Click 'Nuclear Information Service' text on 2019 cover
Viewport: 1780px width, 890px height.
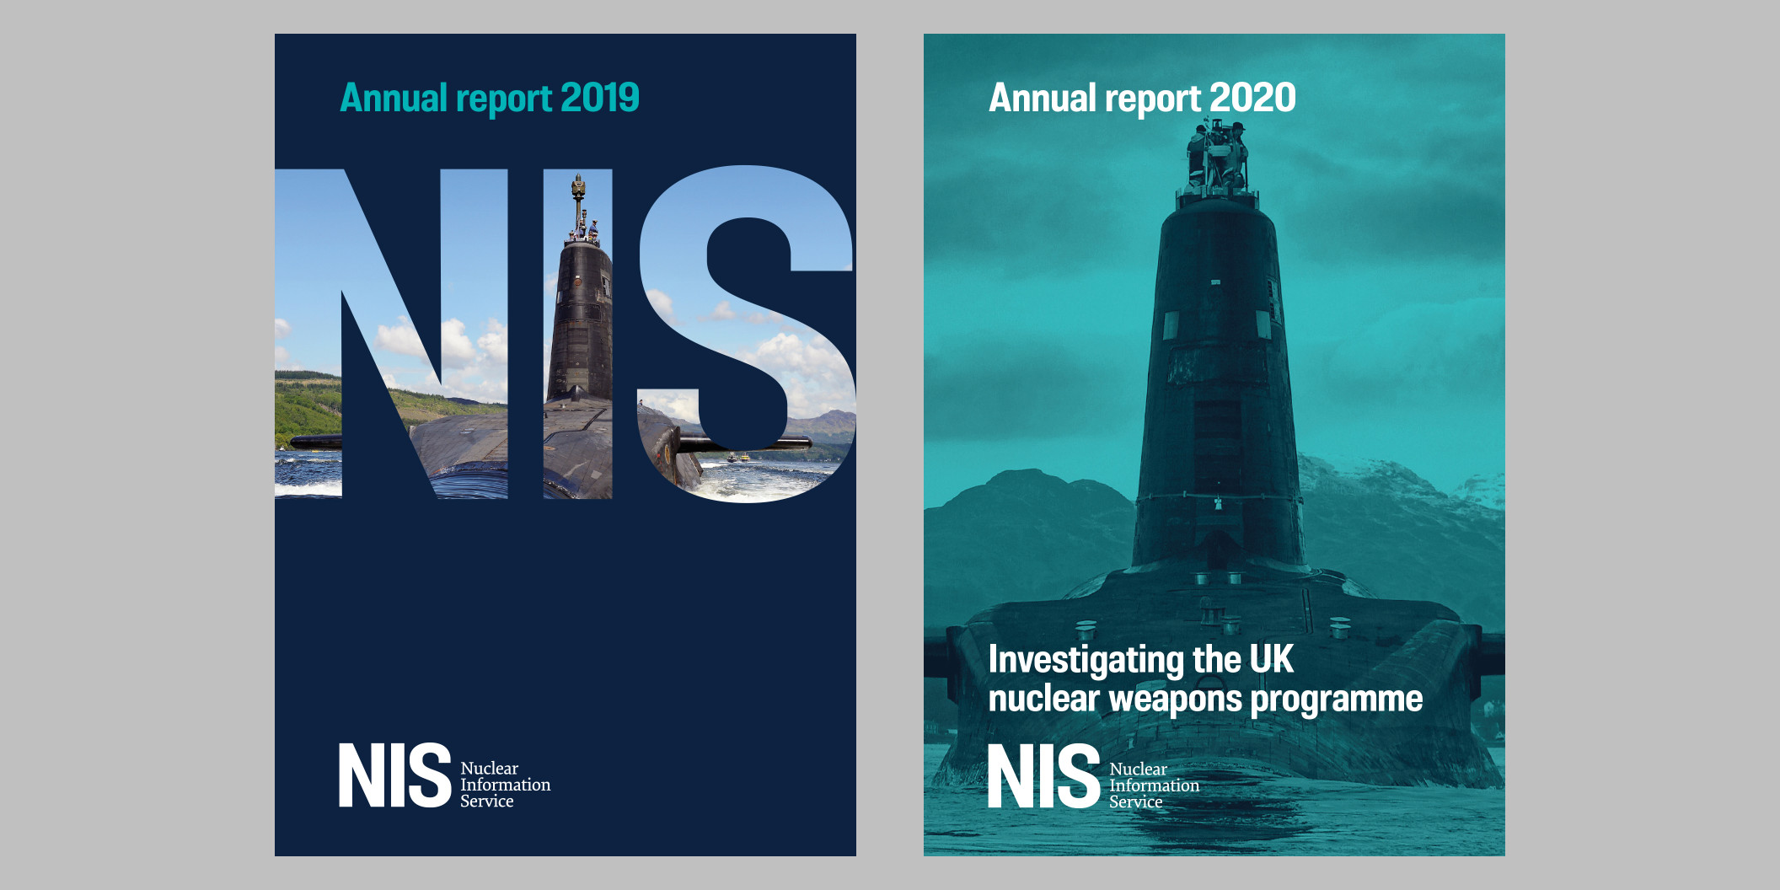tap(505, 785)
